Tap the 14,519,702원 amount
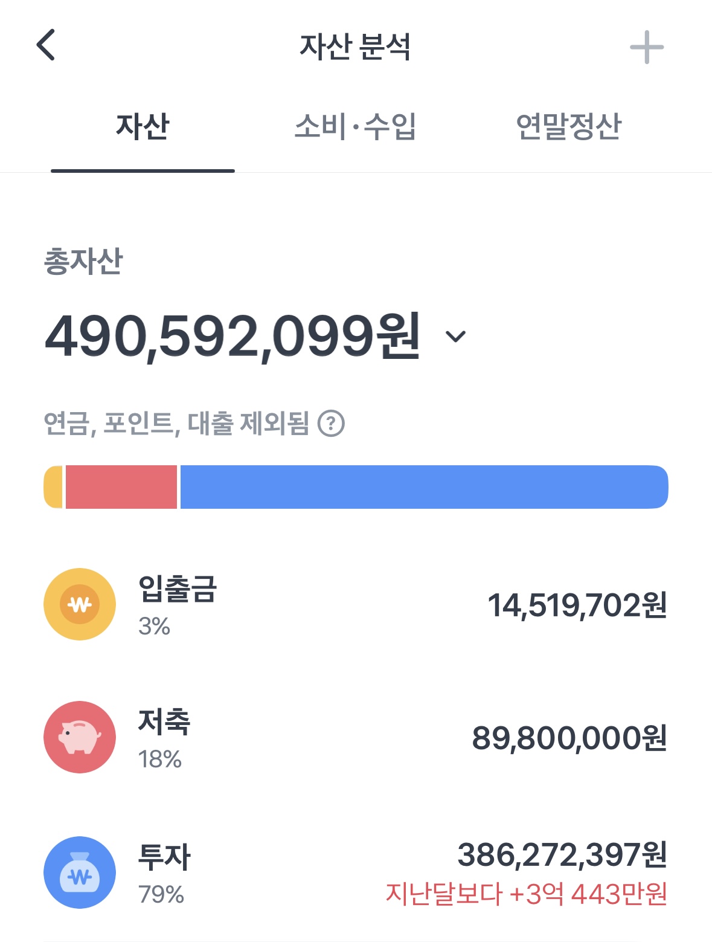Screen dimensions: 712x942 [x=577, y=605]
